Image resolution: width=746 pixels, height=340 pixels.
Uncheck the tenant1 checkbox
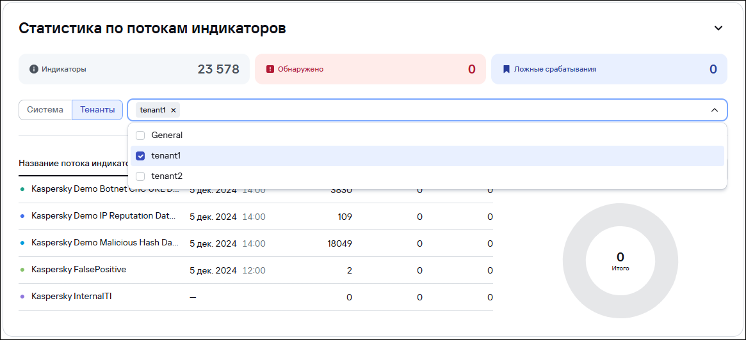point(140,156)
